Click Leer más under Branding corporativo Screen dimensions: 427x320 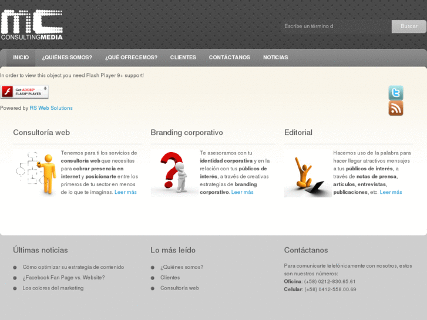(x=242, y=192)
